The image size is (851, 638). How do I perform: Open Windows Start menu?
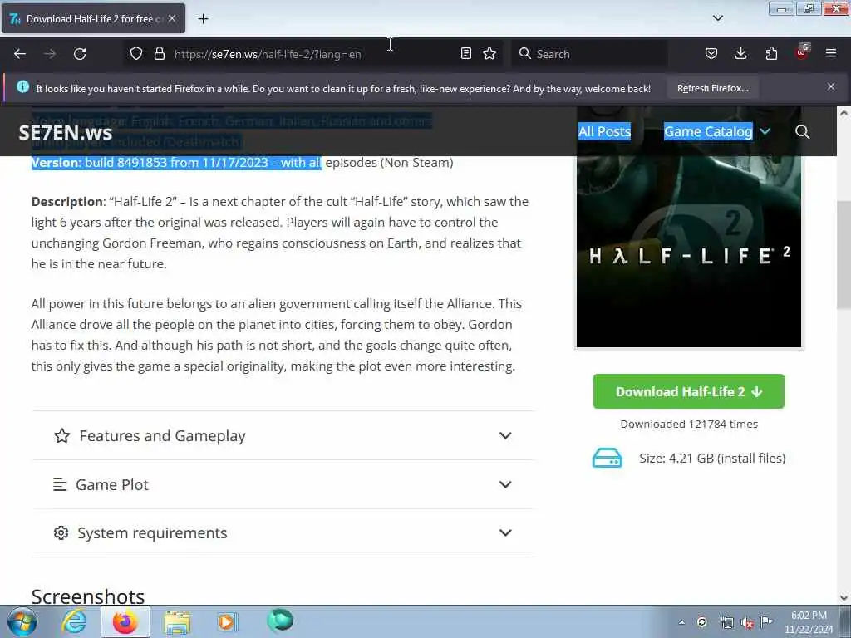point(22,621)
